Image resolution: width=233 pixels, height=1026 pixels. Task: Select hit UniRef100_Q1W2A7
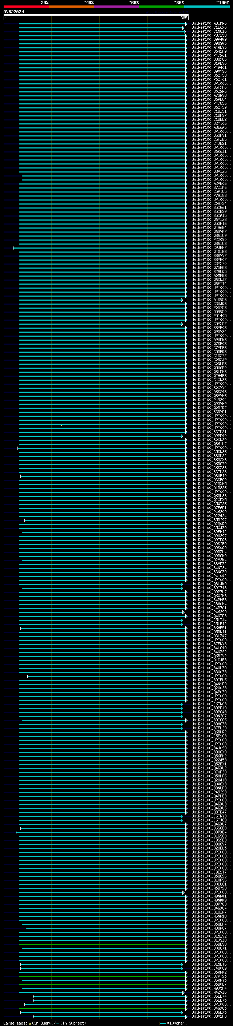(209, 912)
